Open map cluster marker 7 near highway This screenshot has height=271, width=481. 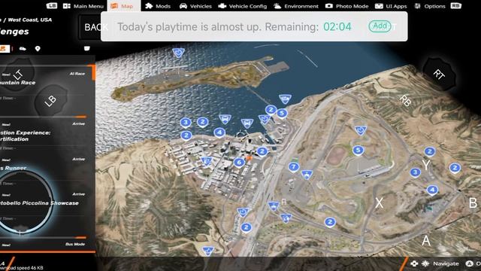click(294, 167)
